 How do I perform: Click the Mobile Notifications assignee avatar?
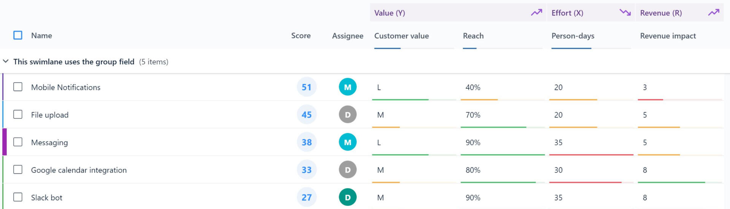point(348,87)
